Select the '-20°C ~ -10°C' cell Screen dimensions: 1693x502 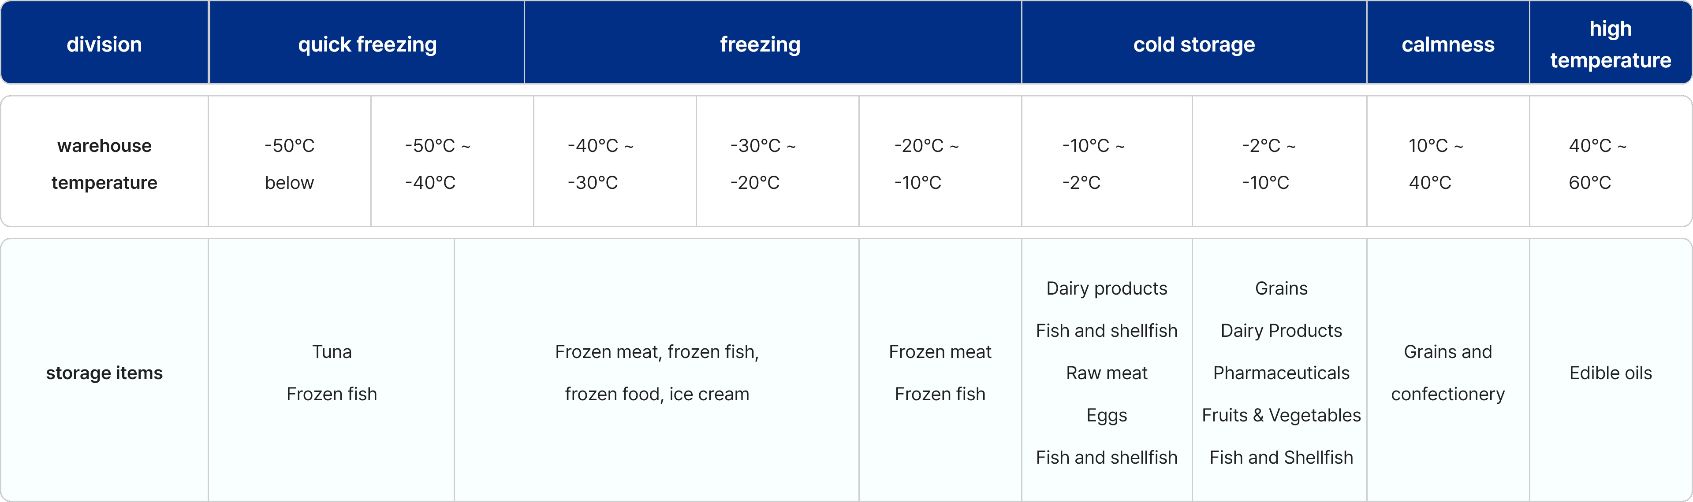tap(926, 163)
